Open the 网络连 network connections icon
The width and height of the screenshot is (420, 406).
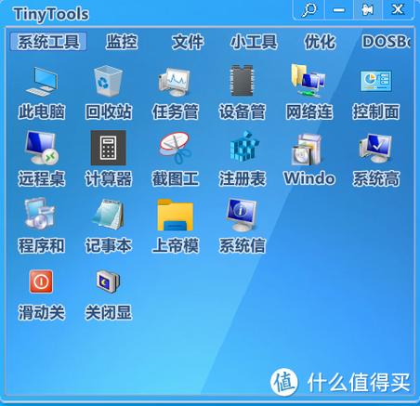(x=308, y=81)
